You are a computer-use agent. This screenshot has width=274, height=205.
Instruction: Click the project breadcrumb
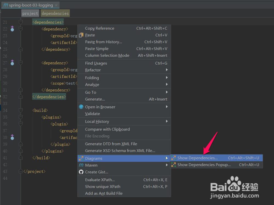[30, 13]
